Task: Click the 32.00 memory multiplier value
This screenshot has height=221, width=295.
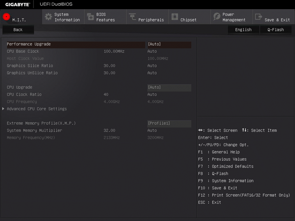Action: pos(109,130)
